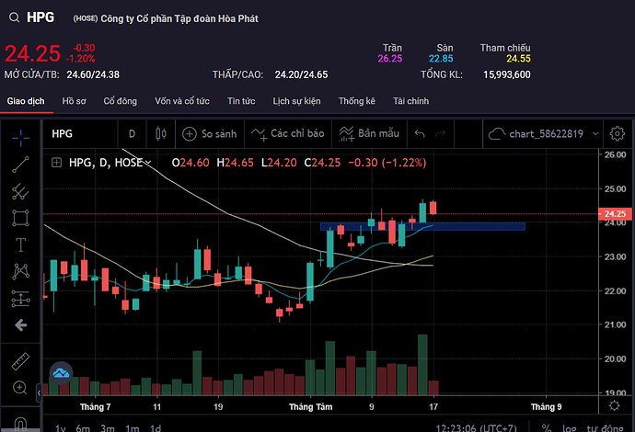
Task: Click the Sàn floor price 22.85
Action: click(x=441, y=59)
